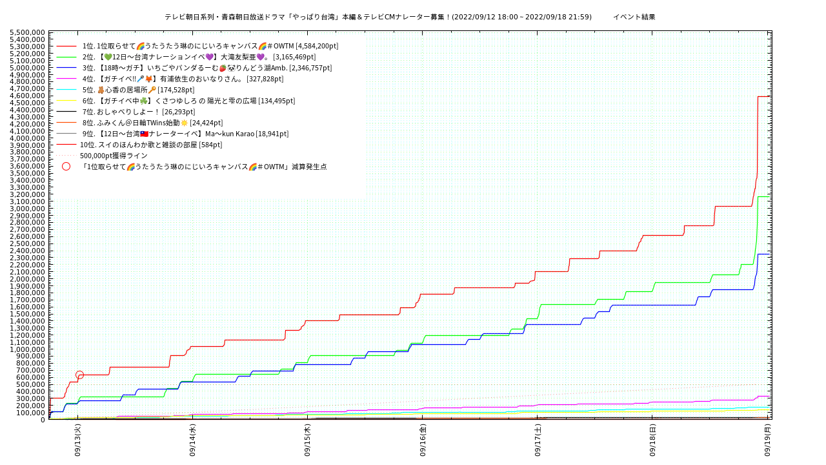826x465 pixels.
Task: Click the green heart emoji in 2位 entry
Action: 108,57
